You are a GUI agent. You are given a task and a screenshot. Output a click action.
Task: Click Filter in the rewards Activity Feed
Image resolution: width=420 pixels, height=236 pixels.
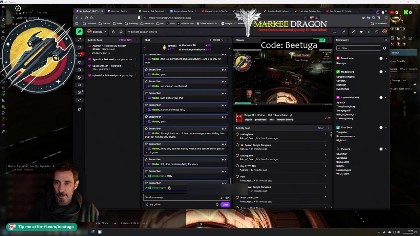321,128
